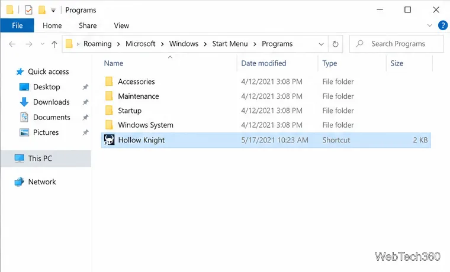Viewport: 450px width, 272px height.
Task: Go forward using the Forward arrow
Action: pyautogui.click(x=28, y=44)
